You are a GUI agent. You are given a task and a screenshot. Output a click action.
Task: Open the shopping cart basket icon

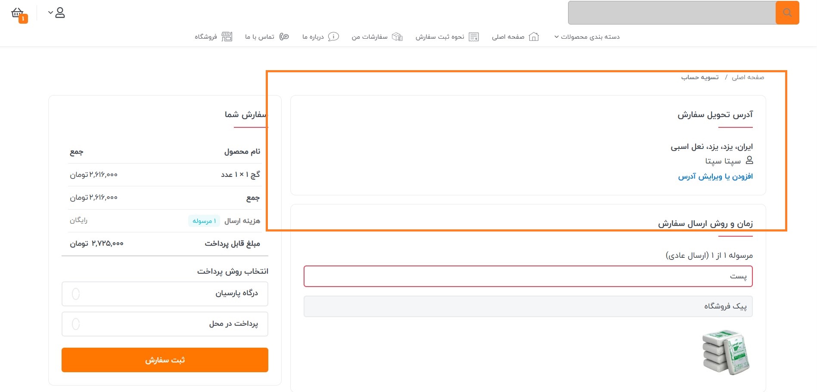[x=18, y=13]
